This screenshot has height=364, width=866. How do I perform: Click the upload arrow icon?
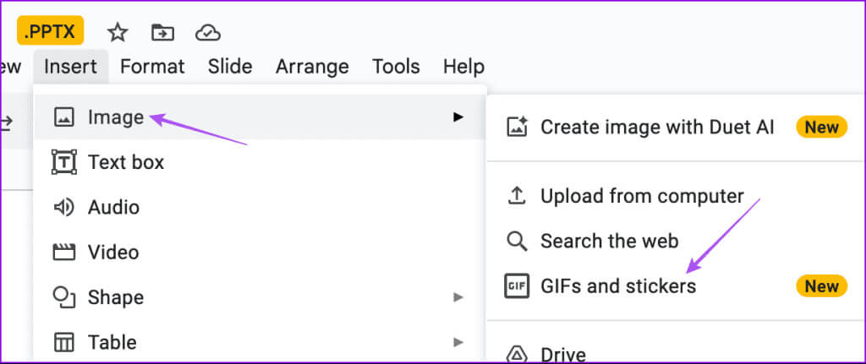[x=517, y=197]
